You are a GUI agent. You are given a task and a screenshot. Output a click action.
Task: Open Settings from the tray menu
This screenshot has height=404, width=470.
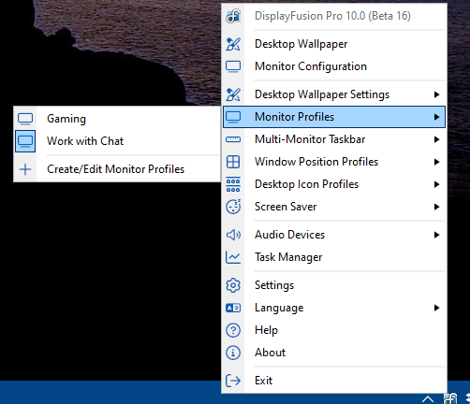coord(334,285)
